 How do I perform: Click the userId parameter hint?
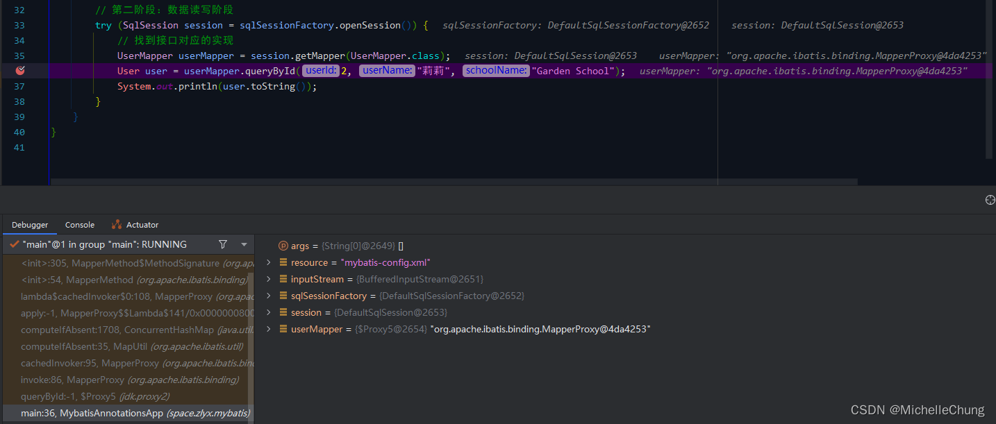pos(321,70)
